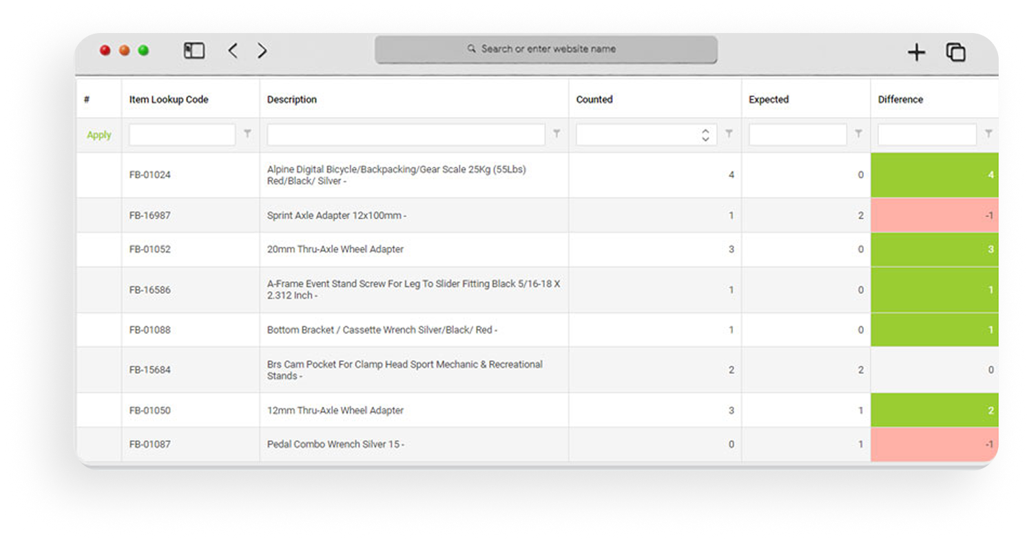Apply the column filters
This screenshot has width=1027, height=539.
coord(98,135)
